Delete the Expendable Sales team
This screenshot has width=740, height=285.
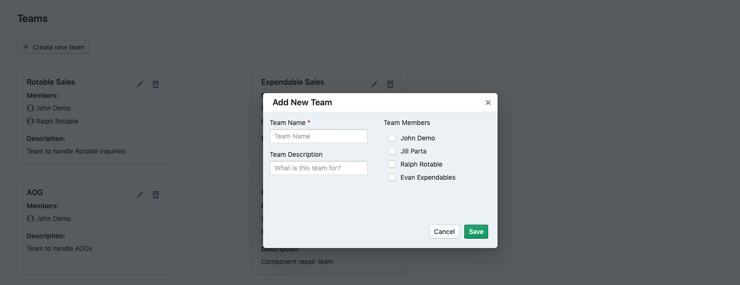[390, 84]
